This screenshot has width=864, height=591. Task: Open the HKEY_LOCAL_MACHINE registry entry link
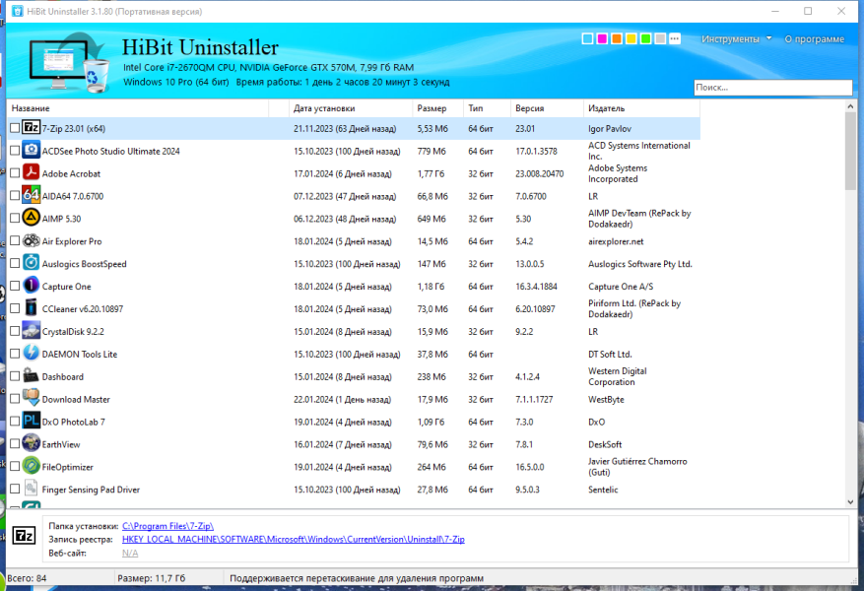(x=294, y=539)
